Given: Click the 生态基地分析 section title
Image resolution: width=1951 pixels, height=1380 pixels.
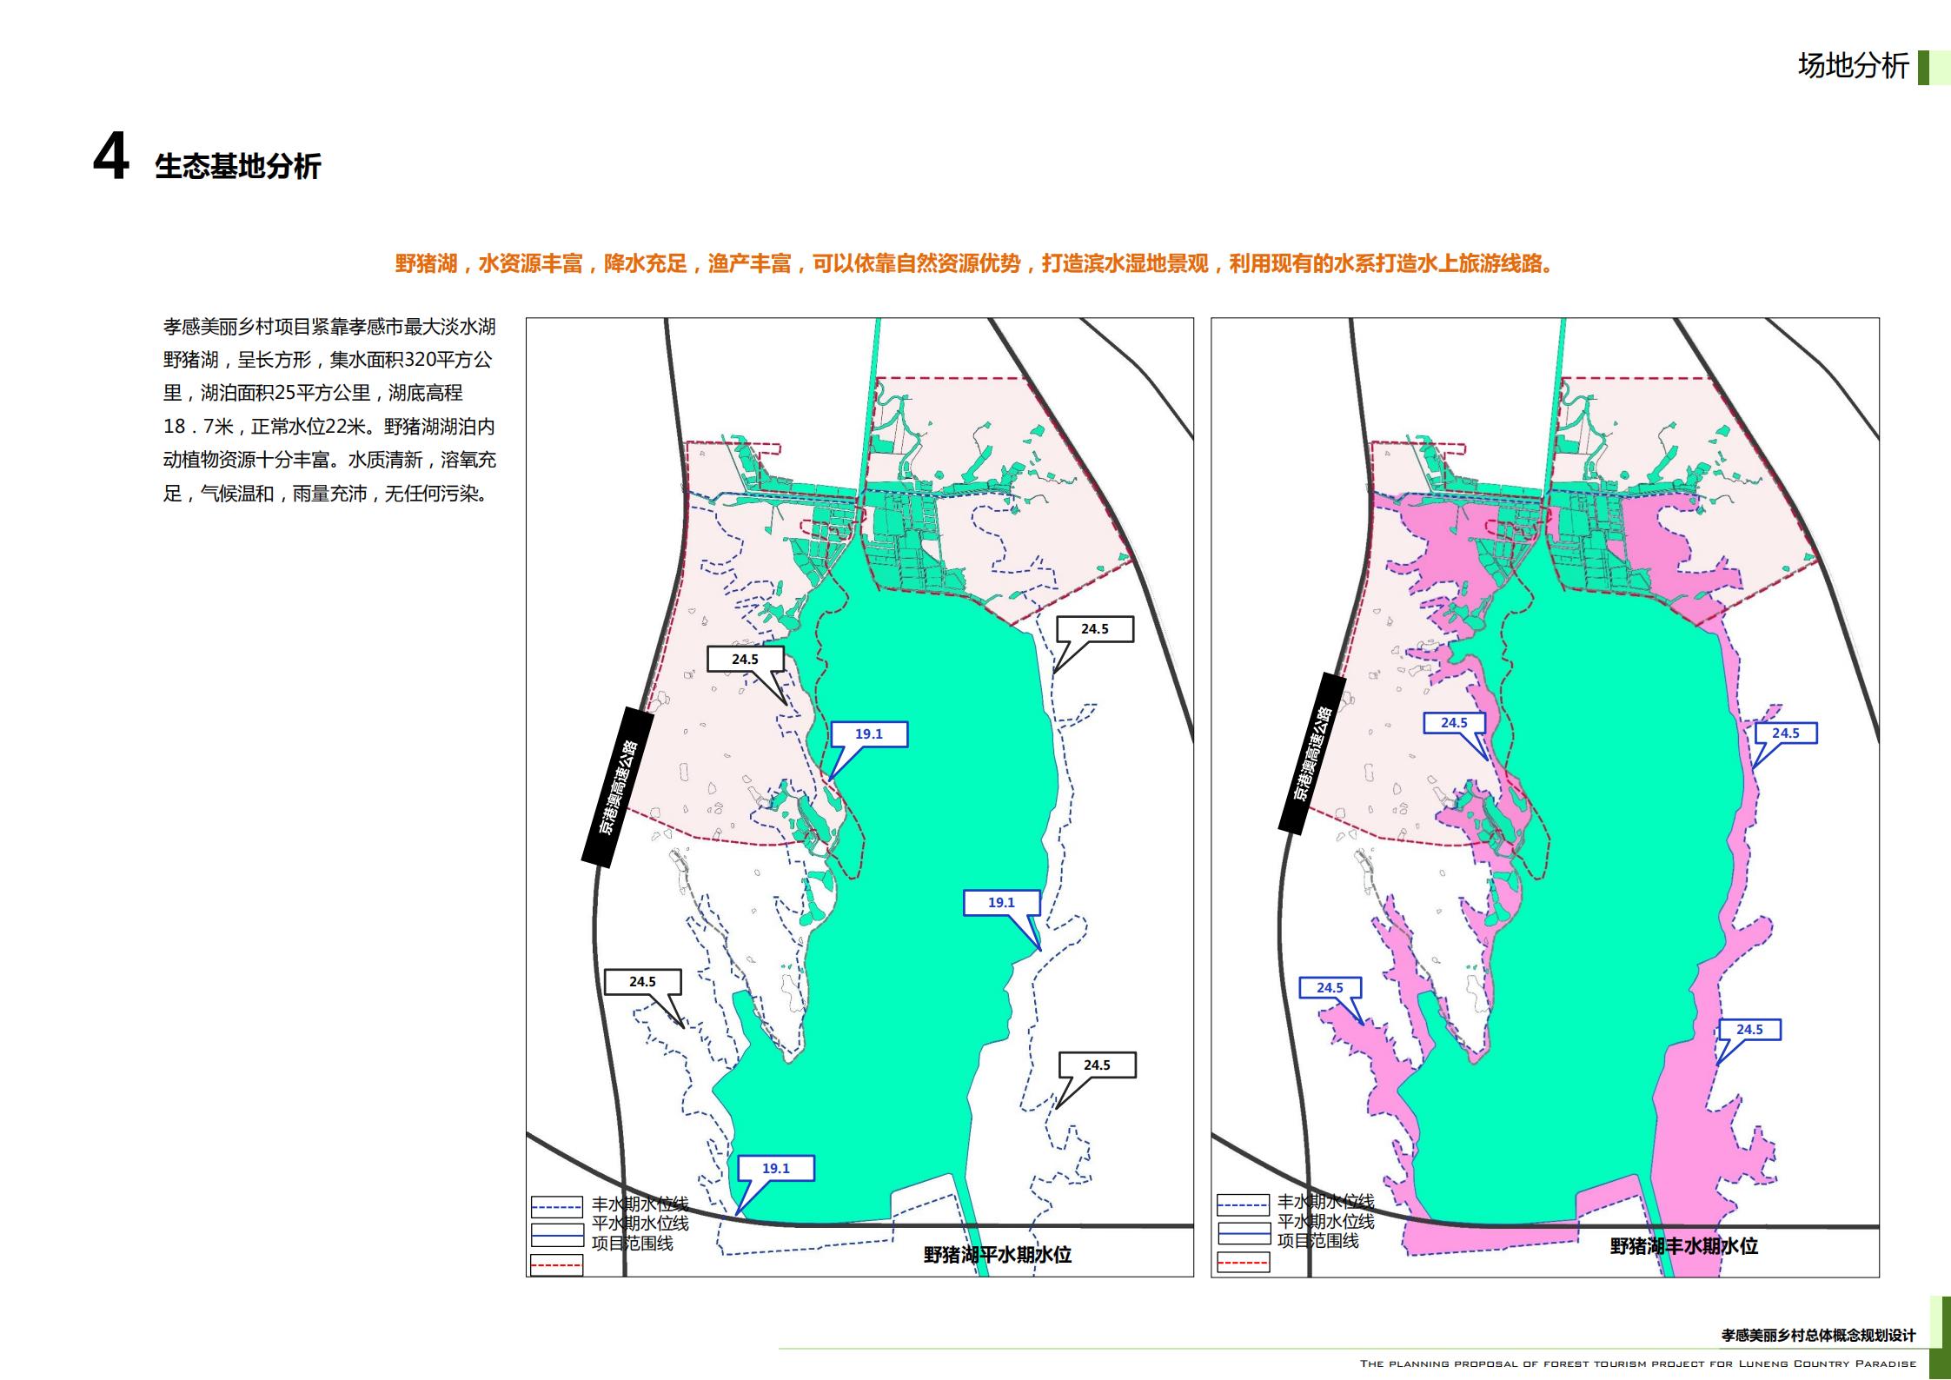Looking at the screenshot, I should [x=238, y=166].
